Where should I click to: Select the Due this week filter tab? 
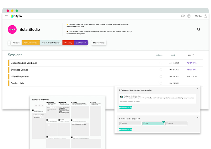81,43
